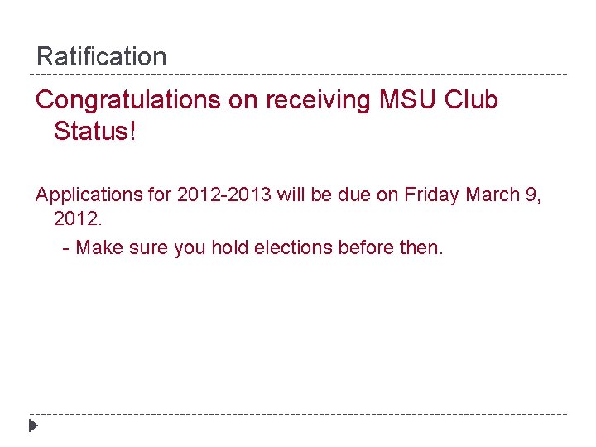Image resolution: width=596 pixels, height=447 pixels.
Task: Click the word receiving in the heading
Action: click(x=319, y=100)
